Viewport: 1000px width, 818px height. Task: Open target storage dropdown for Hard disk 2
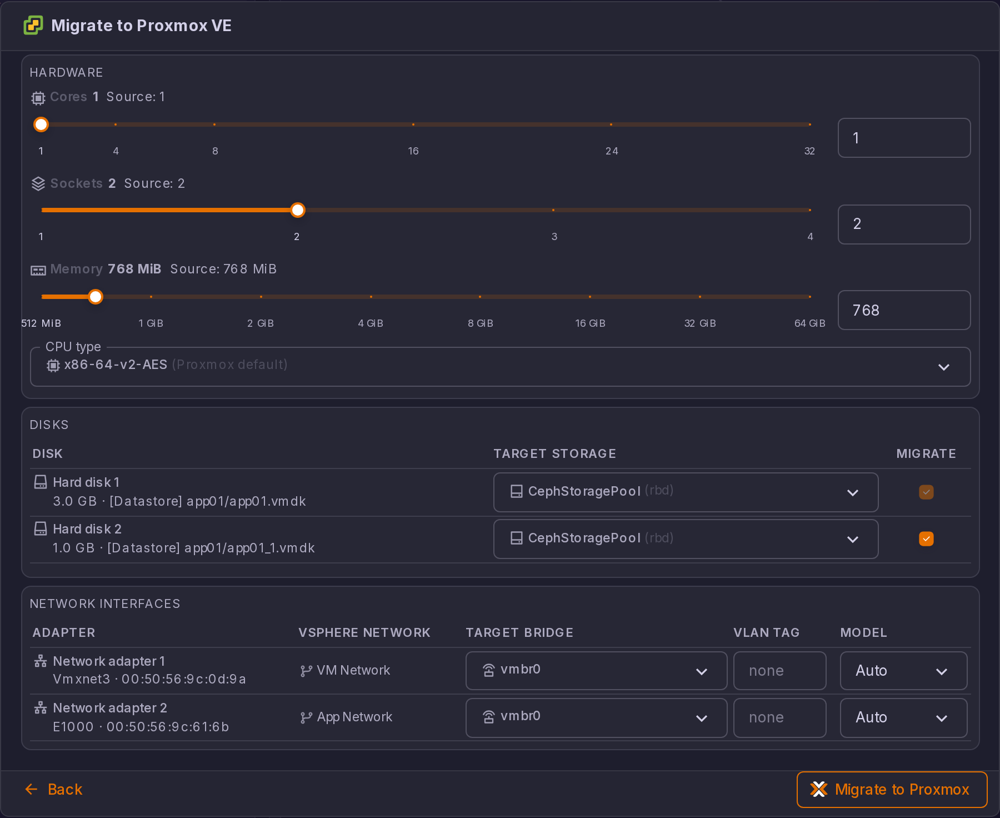[x=686, y=539]
